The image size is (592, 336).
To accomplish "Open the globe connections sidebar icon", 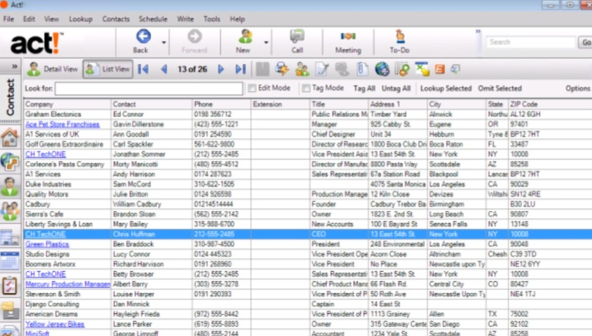I will pyautogui.click(x=10, y=162).
